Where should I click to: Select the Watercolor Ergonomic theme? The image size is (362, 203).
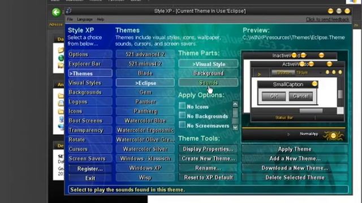pyautogui.click(x=145, y=130)
